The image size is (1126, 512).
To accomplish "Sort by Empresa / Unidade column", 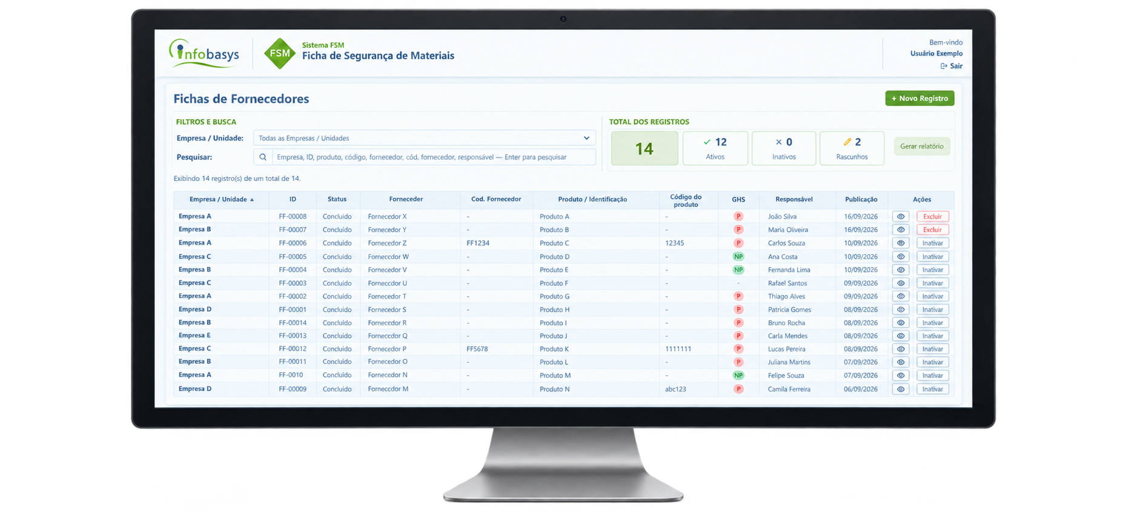I will coord(222,199).
